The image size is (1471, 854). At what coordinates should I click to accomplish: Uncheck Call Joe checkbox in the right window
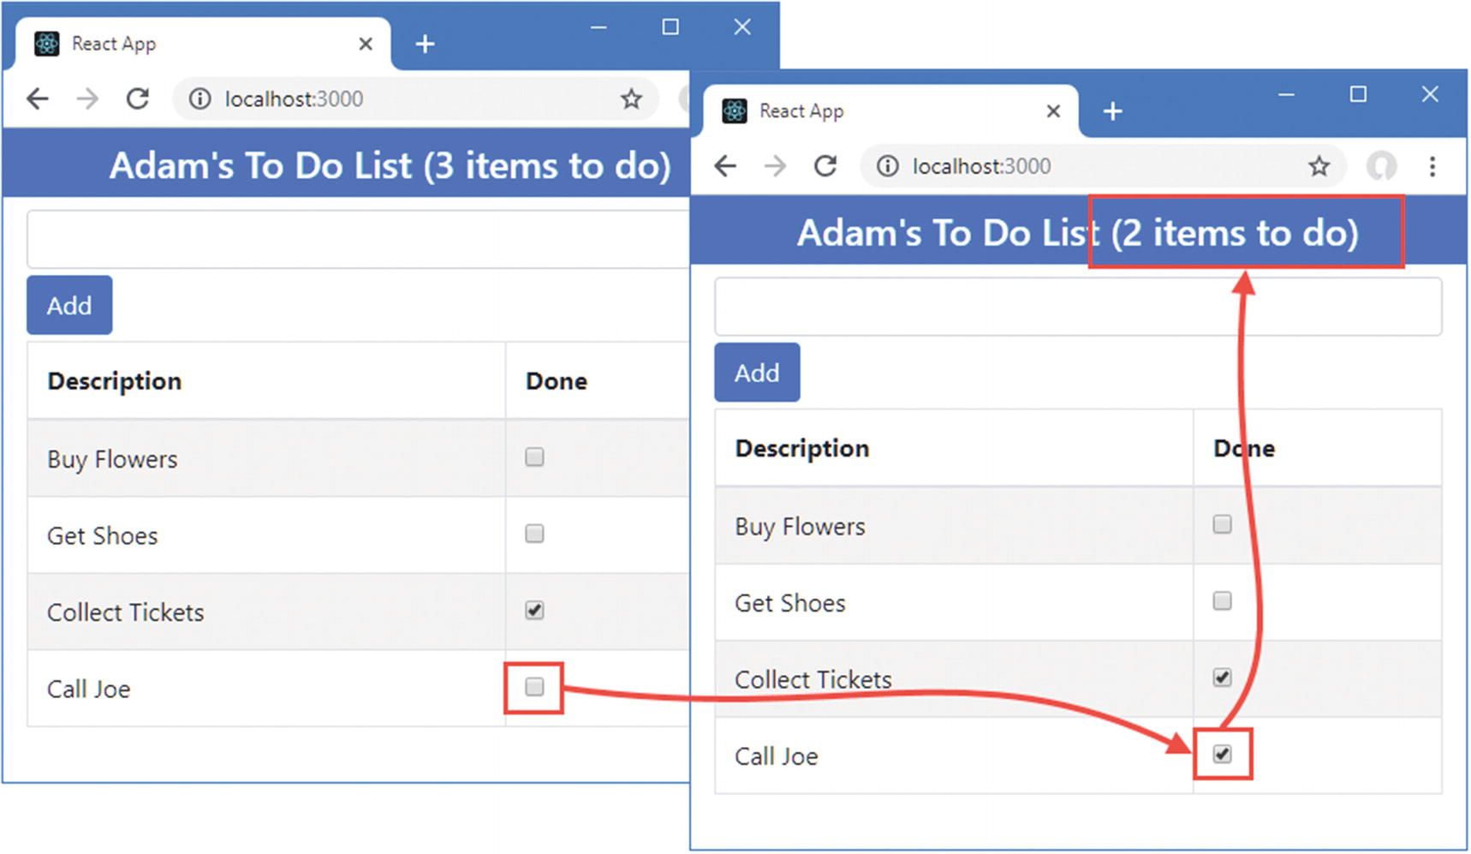[x=1222, y=754]
